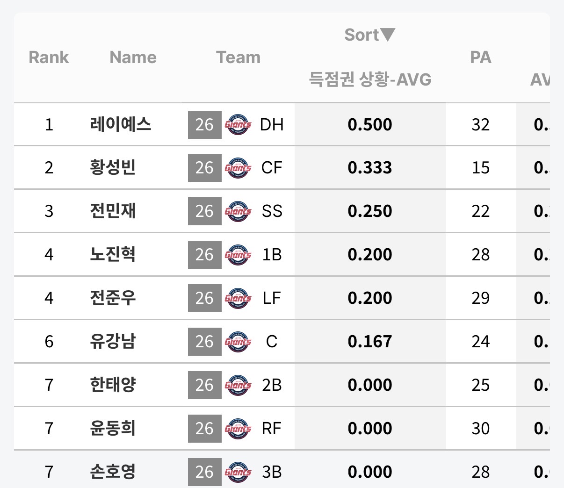Select the Team column header
This screenshot has height=488, width=564.
tap(238, 57)
